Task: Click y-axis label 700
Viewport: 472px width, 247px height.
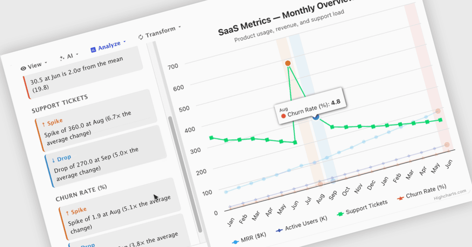Action: (x=173, y=66)
